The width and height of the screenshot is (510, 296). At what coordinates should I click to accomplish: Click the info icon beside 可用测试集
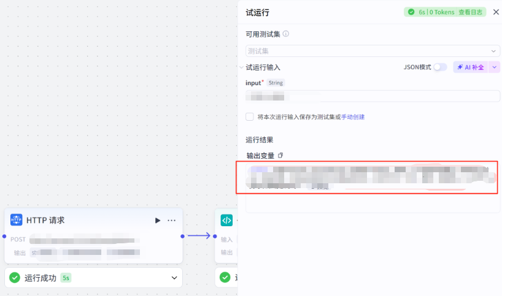tap(286, 34)
